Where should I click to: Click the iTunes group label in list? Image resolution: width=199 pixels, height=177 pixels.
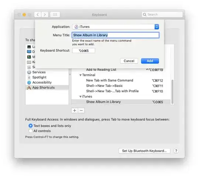[x=87, y=97]
